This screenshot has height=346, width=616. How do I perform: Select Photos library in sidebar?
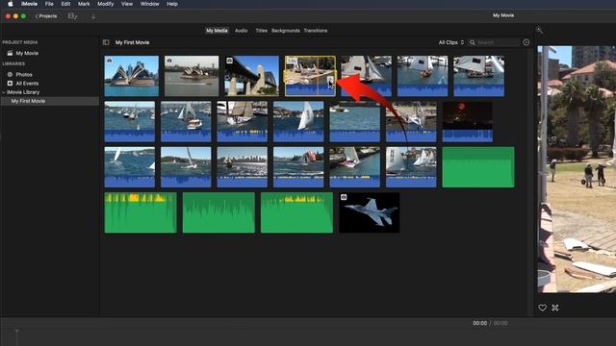(24, 75)
